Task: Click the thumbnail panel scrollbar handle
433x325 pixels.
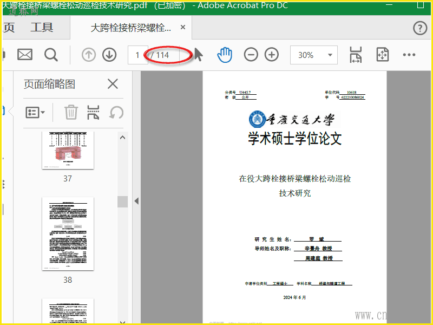Action: pos(123,201)
